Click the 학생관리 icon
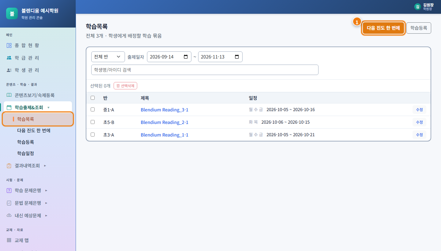The height and width of the screenshot is (251, 441). pos(9,70)
